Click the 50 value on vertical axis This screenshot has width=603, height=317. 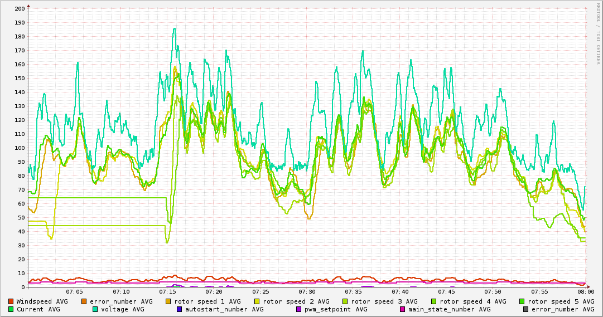[x=21, y=217]
